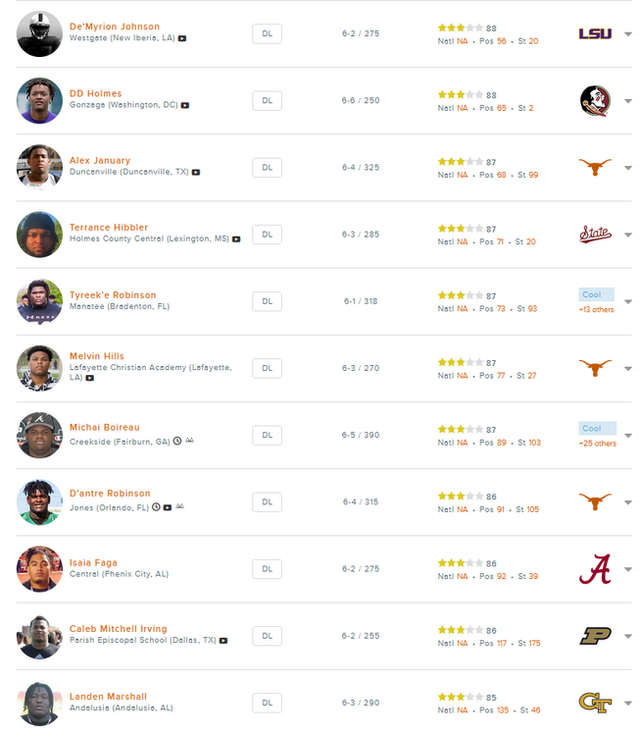Click Alabama logo in Isaia Faga row
The image size is (639, 736).
(595, 568)
